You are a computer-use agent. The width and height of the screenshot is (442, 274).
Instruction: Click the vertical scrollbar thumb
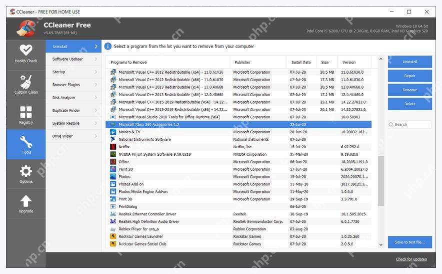pos(381,181)
